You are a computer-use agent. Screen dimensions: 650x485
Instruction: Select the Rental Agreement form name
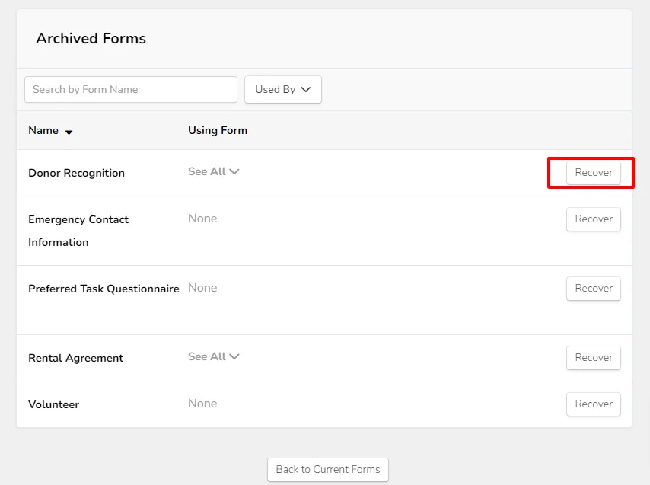pyautogui.click(x=76, y=358)
